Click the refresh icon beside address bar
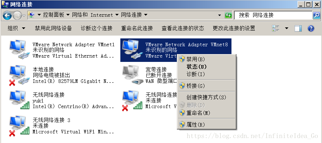The image size is (322, 143). coord(228,15)
